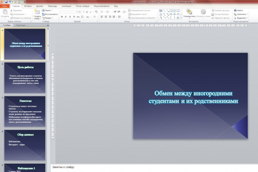Open the font name combo box
The image size is (258, 172).
pos(69,12)
